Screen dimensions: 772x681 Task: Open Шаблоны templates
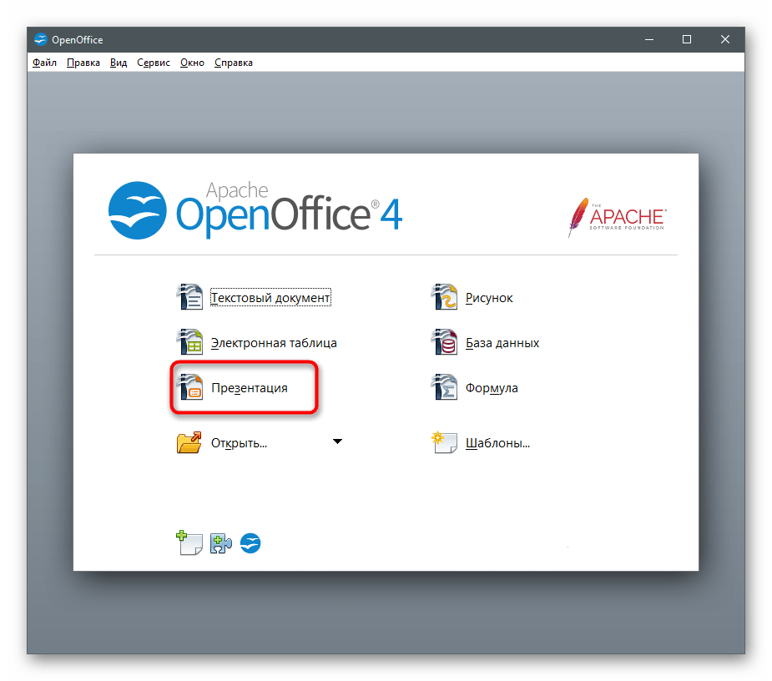tap(497, 443)
